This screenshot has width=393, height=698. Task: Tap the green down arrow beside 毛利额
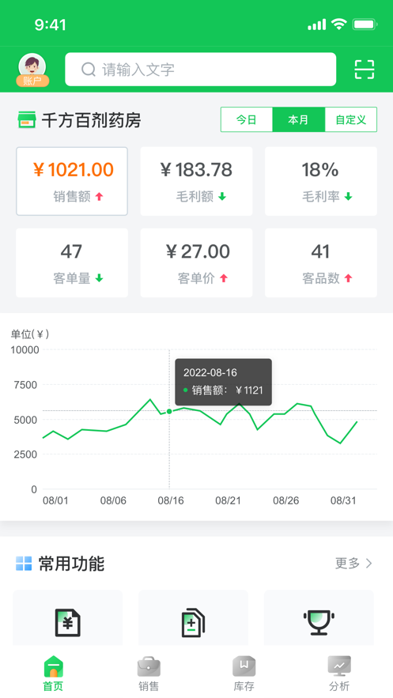[x=222, y=196]
